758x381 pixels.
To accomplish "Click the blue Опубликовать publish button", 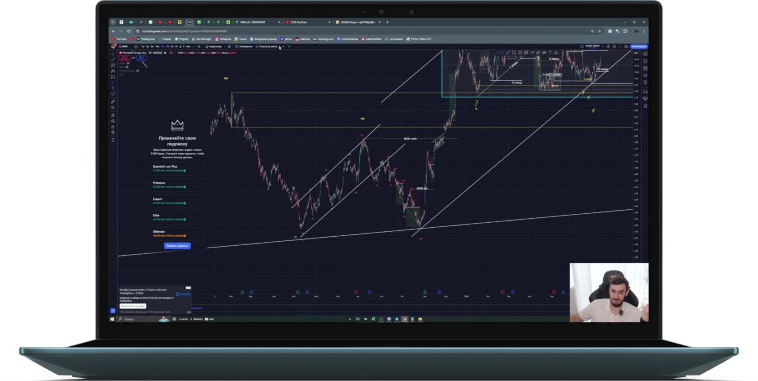I will coord(639,46).
